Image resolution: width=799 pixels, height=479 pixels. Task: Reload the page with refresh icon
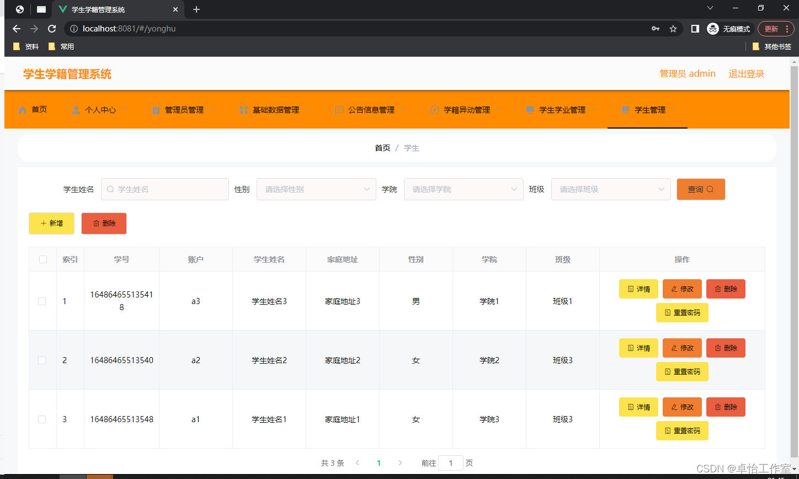(52, 29)
